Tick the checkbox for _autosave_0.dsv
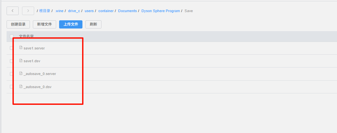337x133 pixels. 11,87
